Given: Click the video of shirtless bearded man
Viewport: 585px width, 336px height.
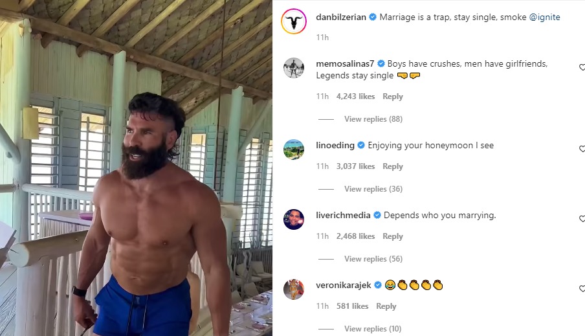Looking at the screenshot, I should [136, 168].
